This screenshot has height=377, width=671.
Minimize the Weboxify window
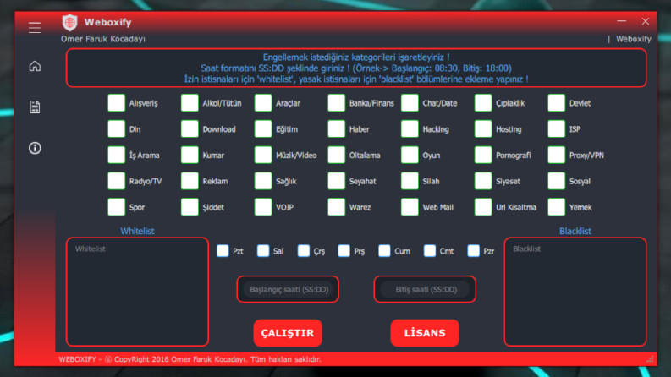621,21
